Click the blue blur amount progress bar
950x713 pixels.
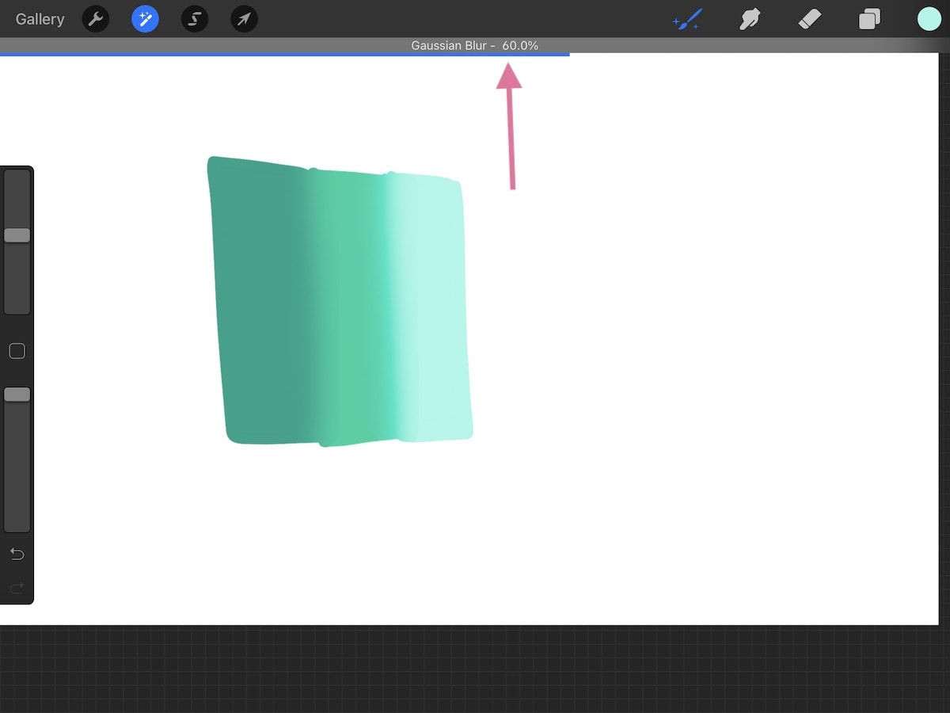click(x=285, y=55)
